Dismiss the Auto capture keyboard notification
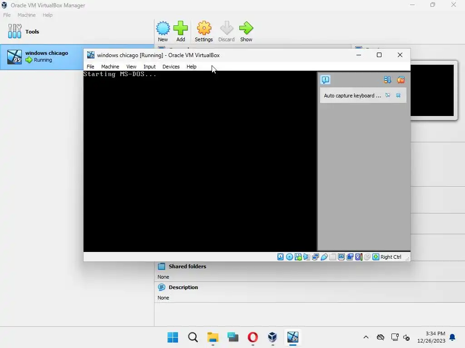Image resolution: width=465 pixels, height=348 pixels. point(398,95)
